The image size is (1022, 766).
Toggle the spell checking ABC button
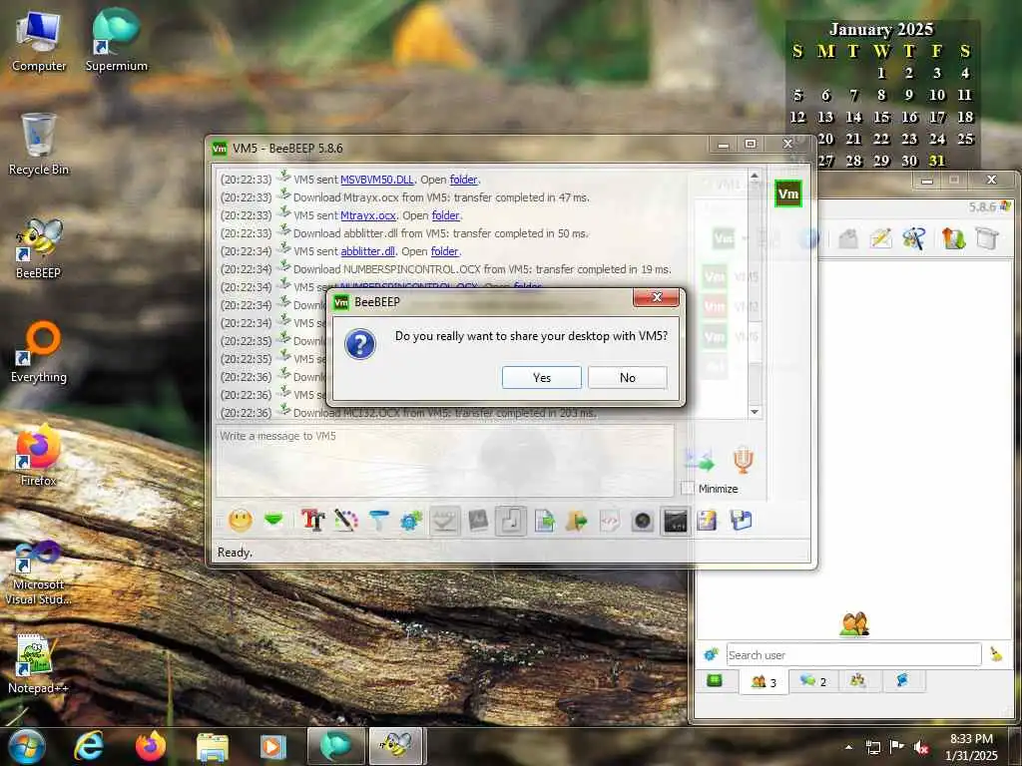[x=444, y=521]
